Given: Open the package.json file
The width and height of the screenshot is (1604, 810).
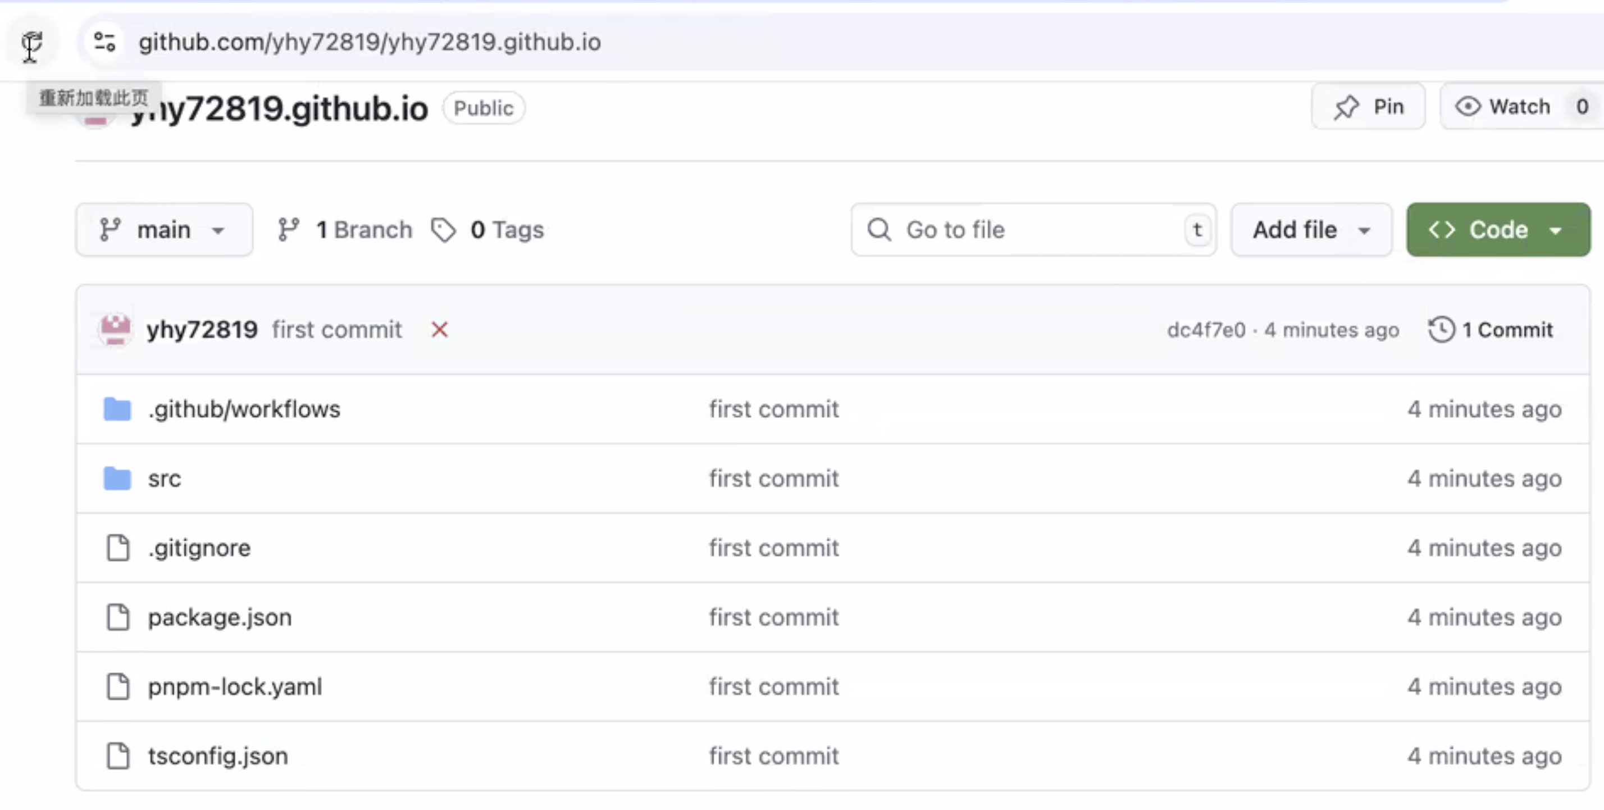Looking at the screenshot, I should 220,617.
